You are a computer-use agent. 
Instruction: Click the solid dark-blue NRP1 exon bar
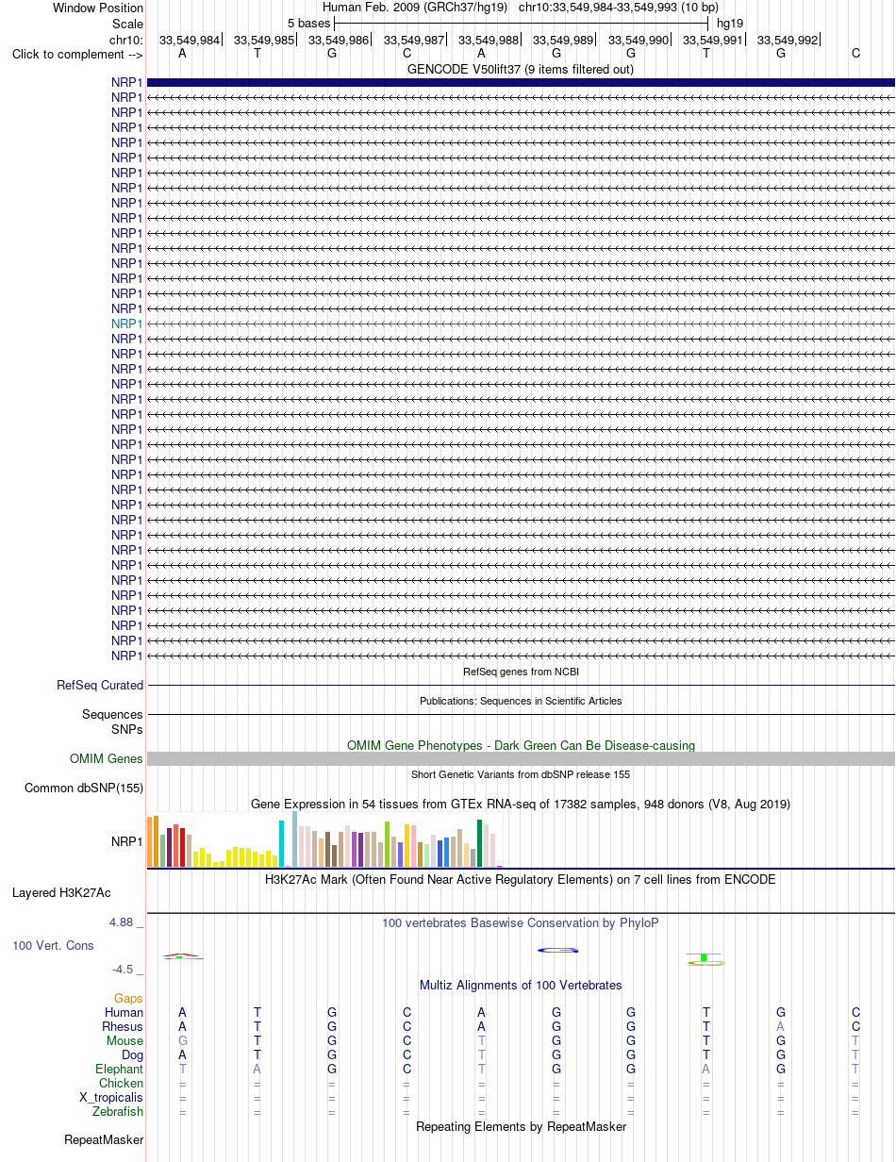[521, 82]
